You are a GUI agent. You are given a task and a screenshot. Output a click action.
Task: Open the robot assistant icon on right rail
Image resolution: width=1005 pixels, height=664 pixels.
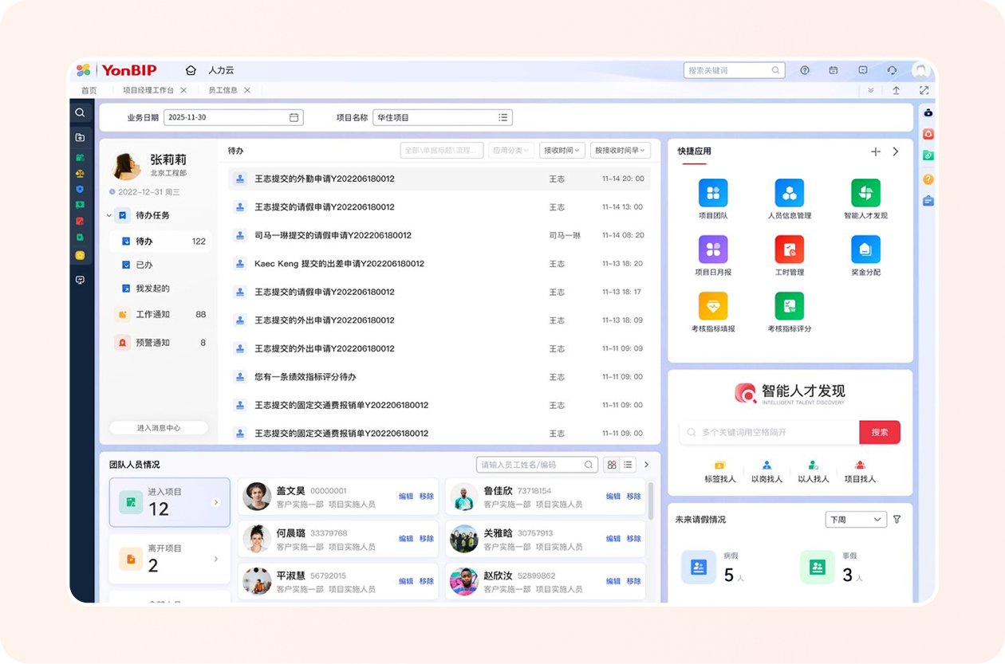(x=928, y=113)
